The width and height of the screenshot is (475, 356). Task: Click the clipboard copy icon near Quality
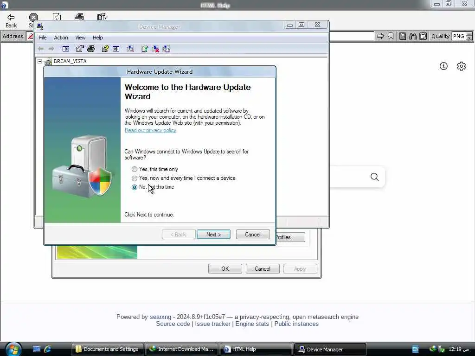[x=423, y=36]
